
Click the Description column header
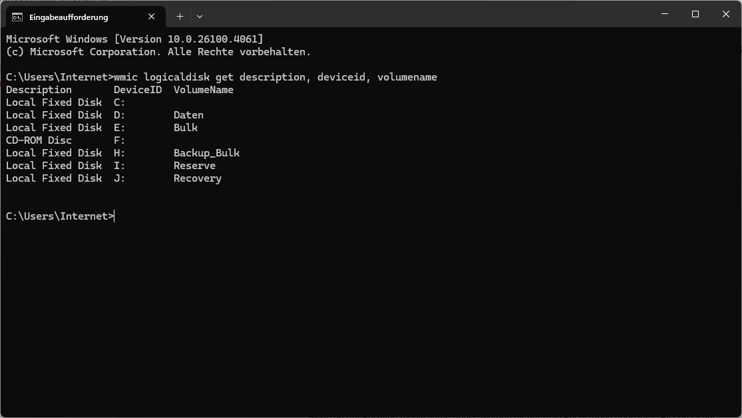39,90
